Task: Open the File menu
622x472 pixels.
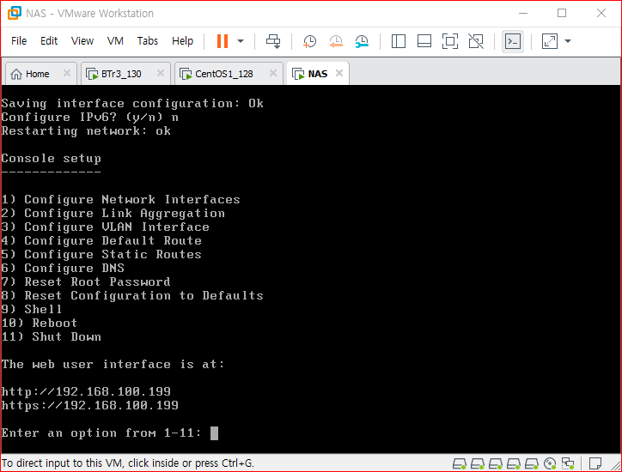Action: 19,41
